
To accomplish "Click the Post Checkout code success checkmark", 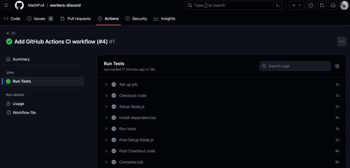I will 114,151.
